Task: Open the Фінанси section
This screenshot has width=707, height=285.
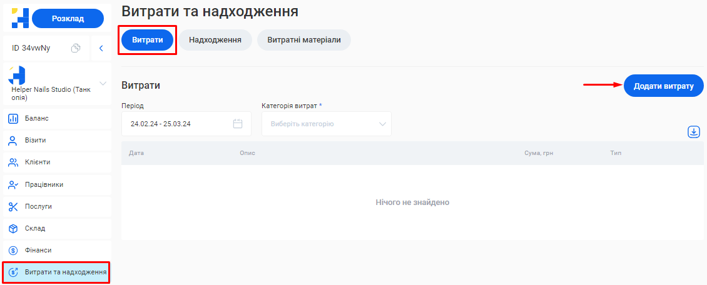Action: tap(37, 250)
